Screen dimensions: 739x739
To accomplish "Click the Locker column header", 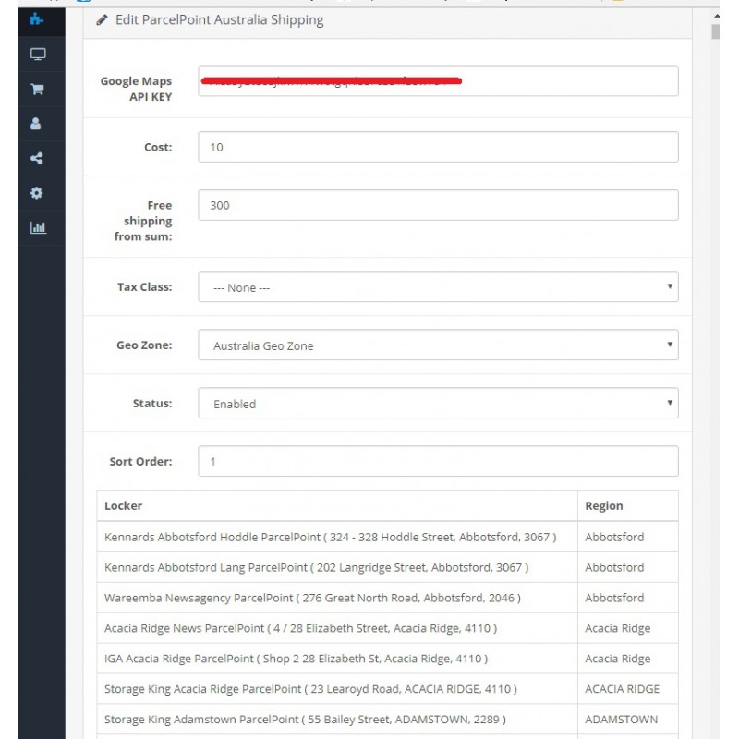I will pos(124,505).
